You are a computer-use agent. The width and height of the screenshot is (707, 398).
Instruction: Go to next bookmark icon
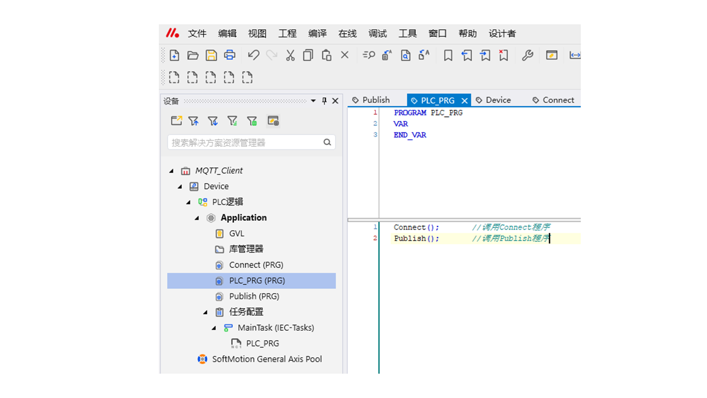click(x=485, y=55)
